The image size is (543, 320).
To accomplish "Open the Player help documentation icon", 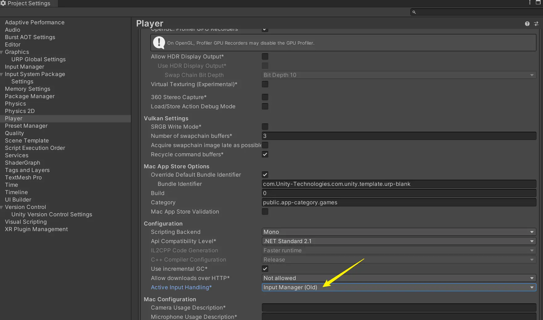I will 527,24.
